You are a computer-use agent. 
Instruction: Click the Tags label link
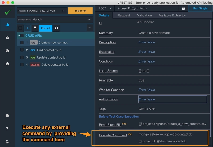coord(102,109)
